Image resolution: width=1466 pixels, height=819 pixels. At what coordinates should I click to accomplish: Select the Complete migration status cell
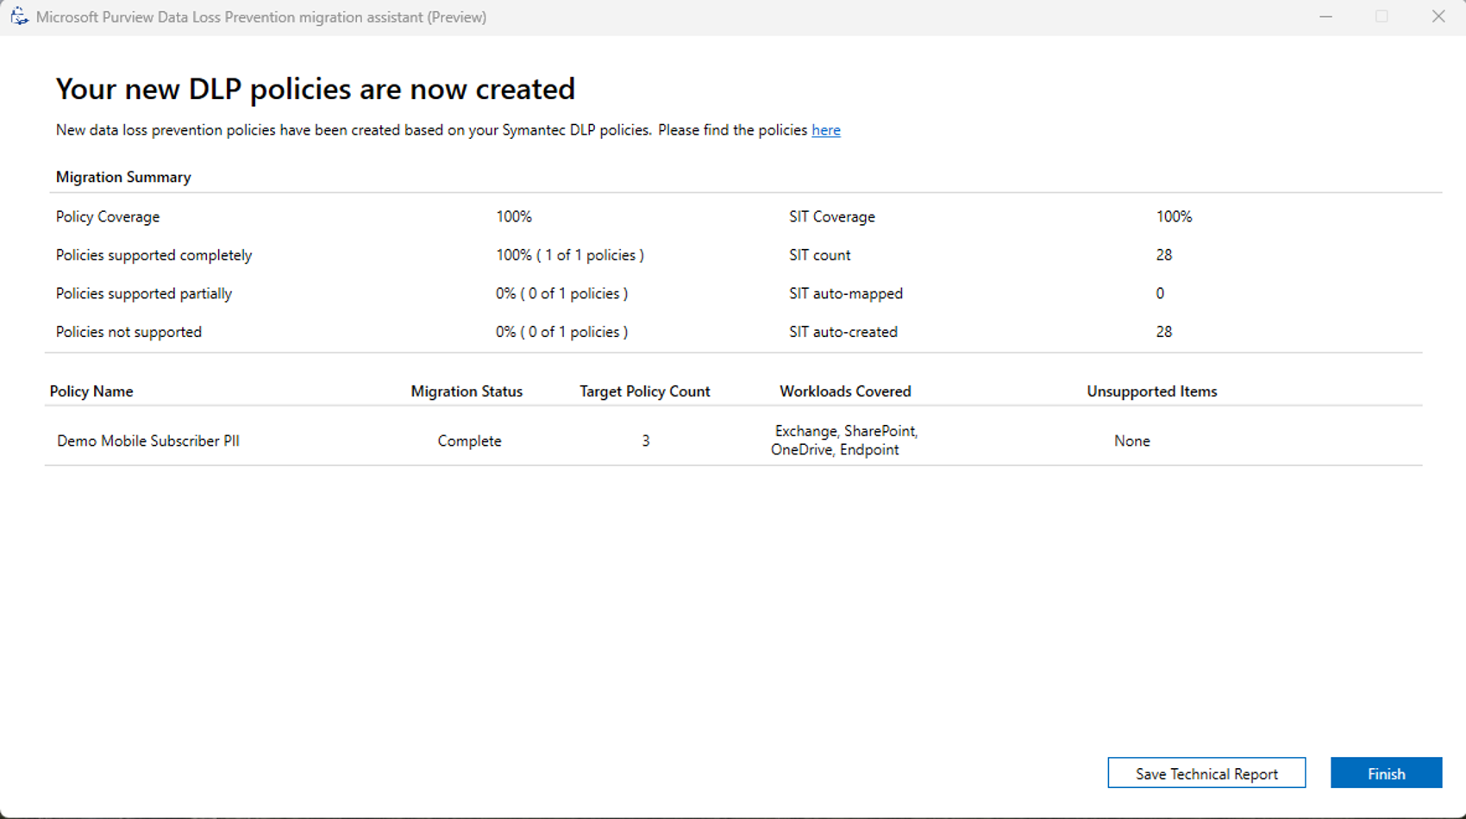pyautogui.click(x=469, y=441)
